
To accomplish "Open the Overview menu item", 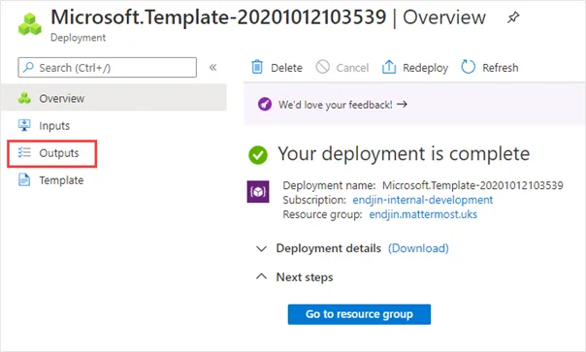I will pyautogui.click(x=114, y=98).
